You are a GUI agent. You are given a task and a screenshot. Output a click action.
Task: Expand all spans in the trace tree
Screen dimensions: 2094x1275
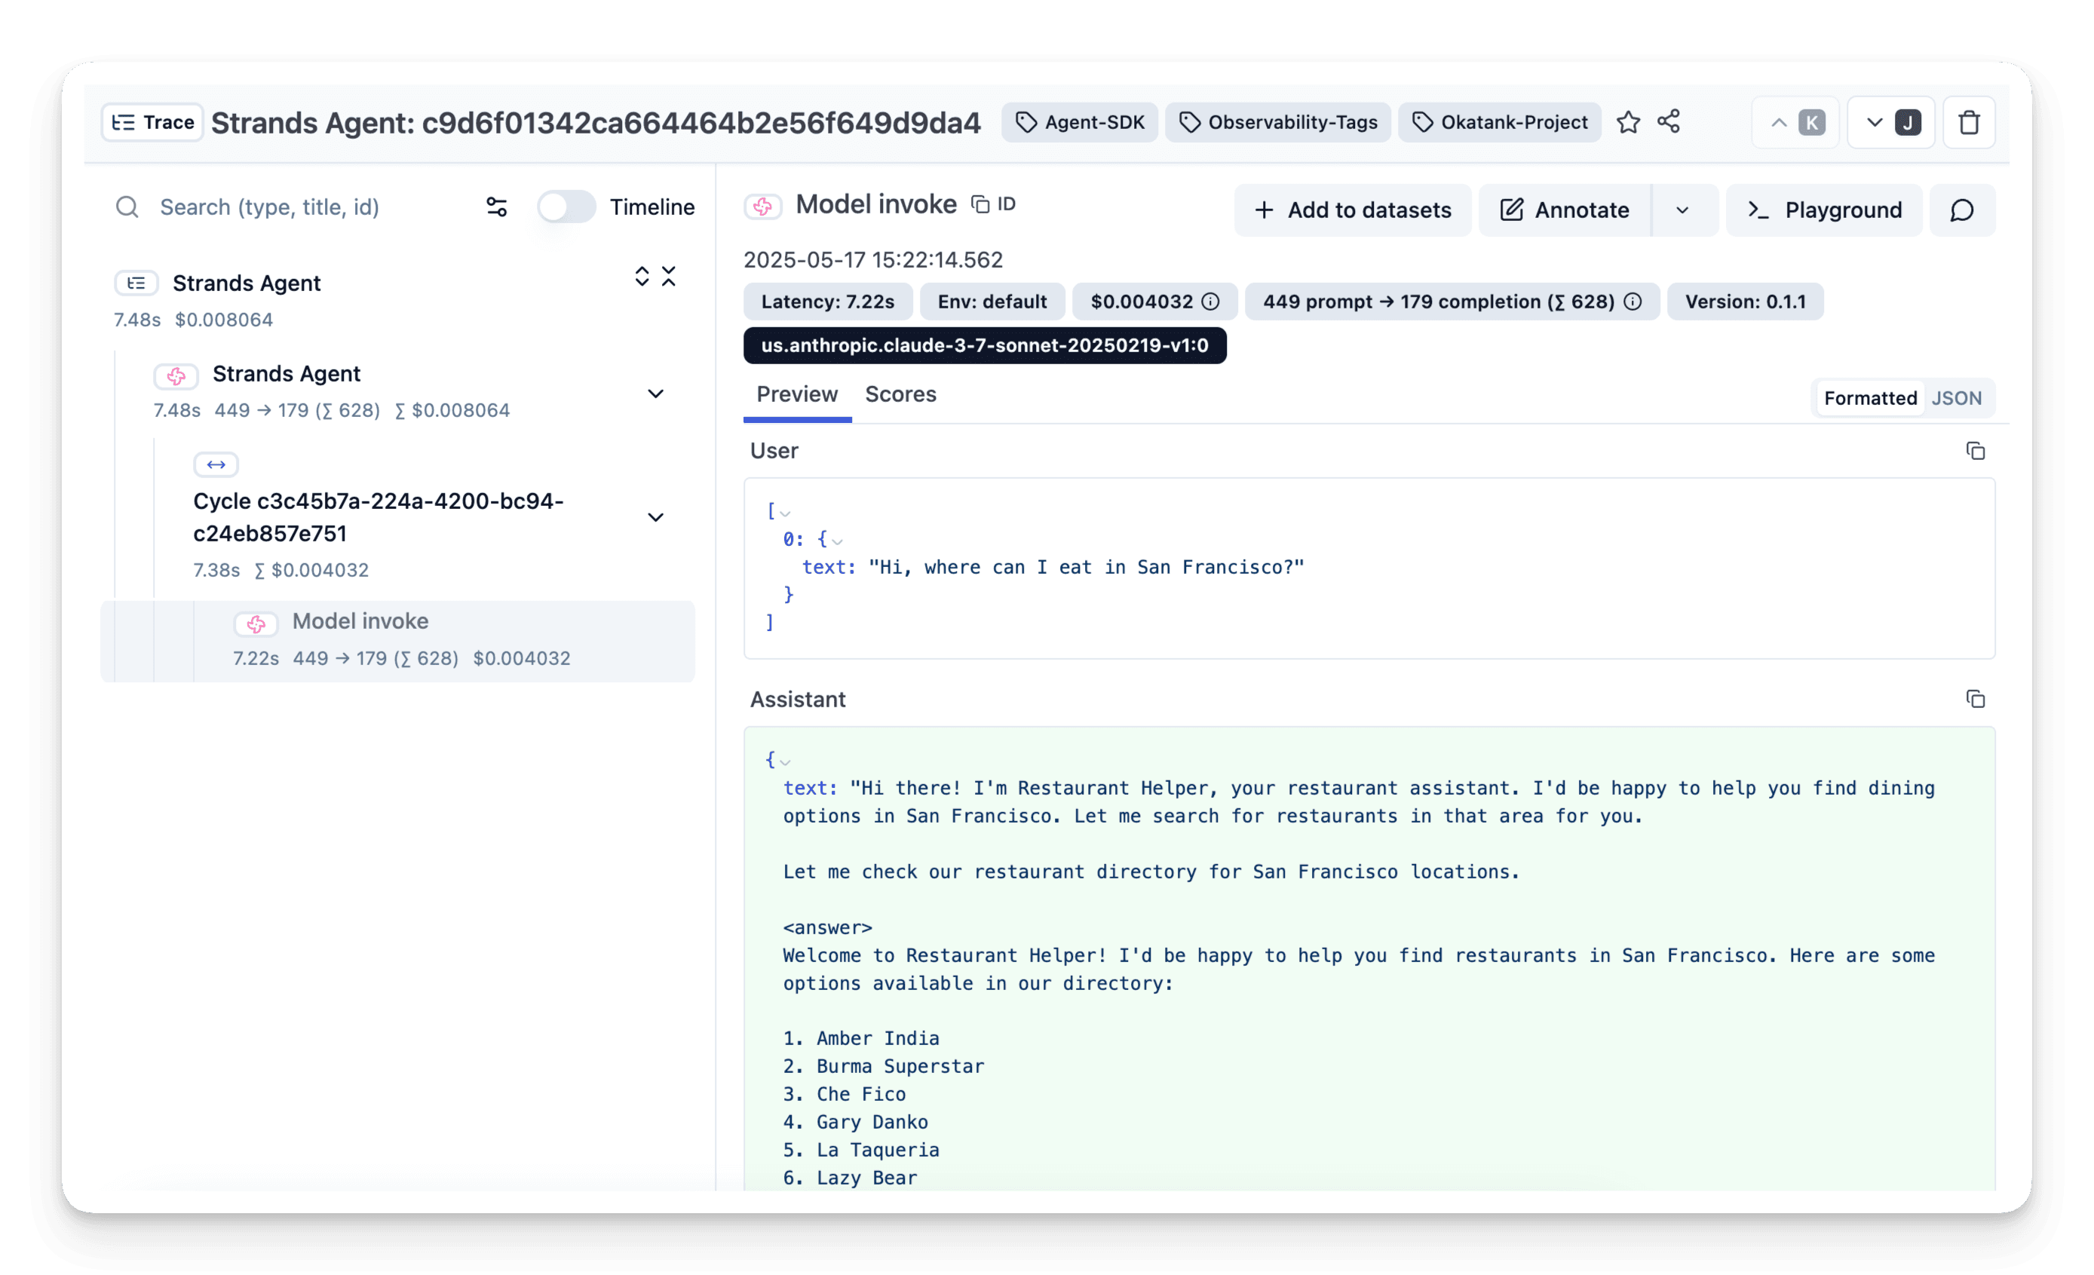click(642, 276)
